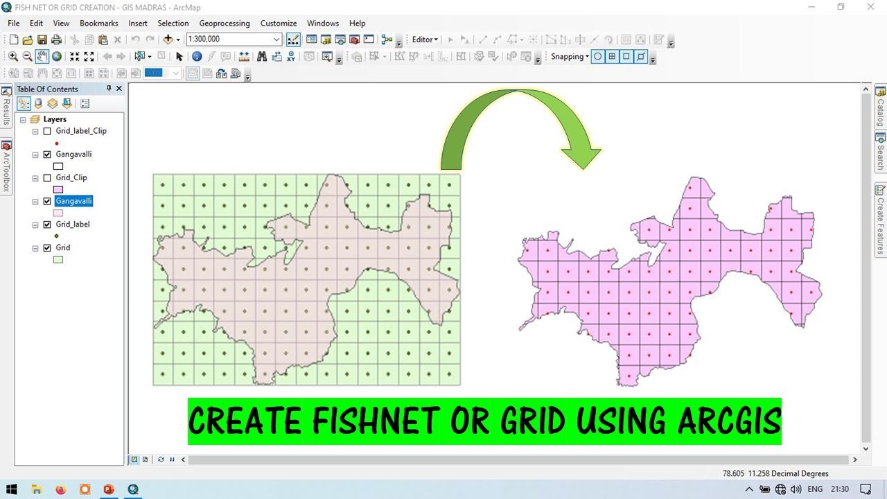The image size is (887, 499).
Task: Switch TOC to List By Source
Action: pyautogui.click(x=38, y=103)
